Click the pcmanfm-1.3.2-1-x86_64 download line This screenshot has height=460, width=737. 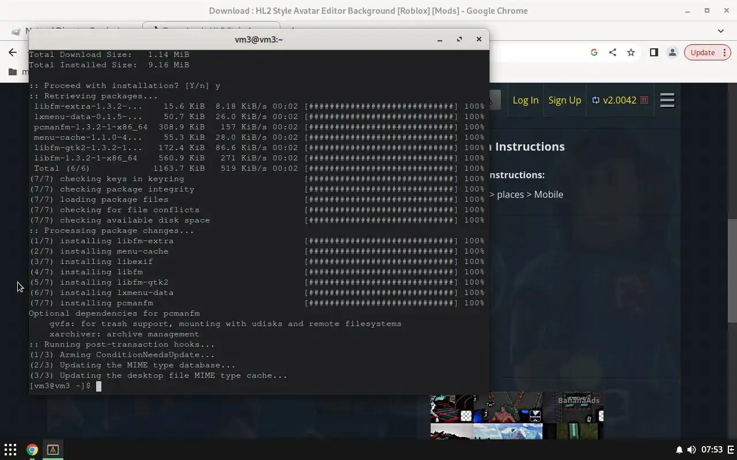pyautogui.click(x=259, y=127)
